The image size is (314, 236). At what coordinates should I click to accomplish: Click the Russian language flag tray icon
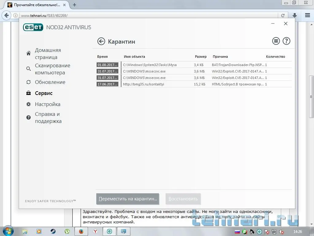click(x=237, y=232)
